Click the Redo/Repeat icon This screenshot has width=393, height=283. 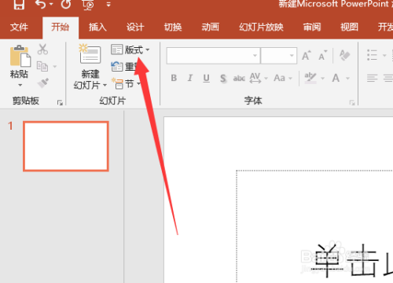click(x=66, y=5)
